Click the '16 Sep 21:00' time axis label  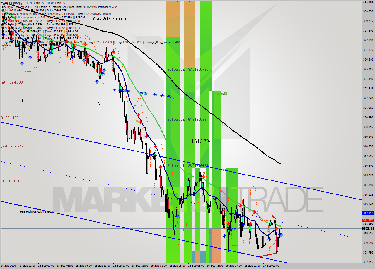click(253, 266)
